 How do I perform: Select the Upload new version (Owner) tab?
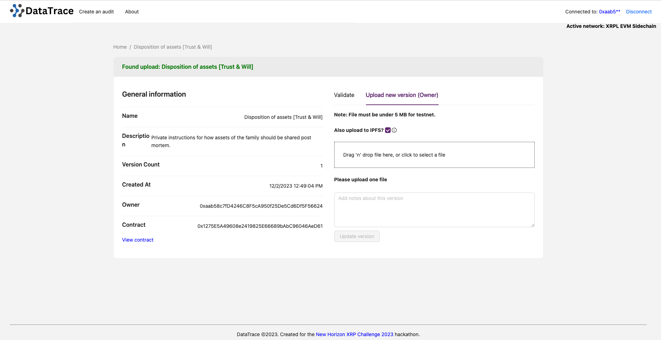402,95
